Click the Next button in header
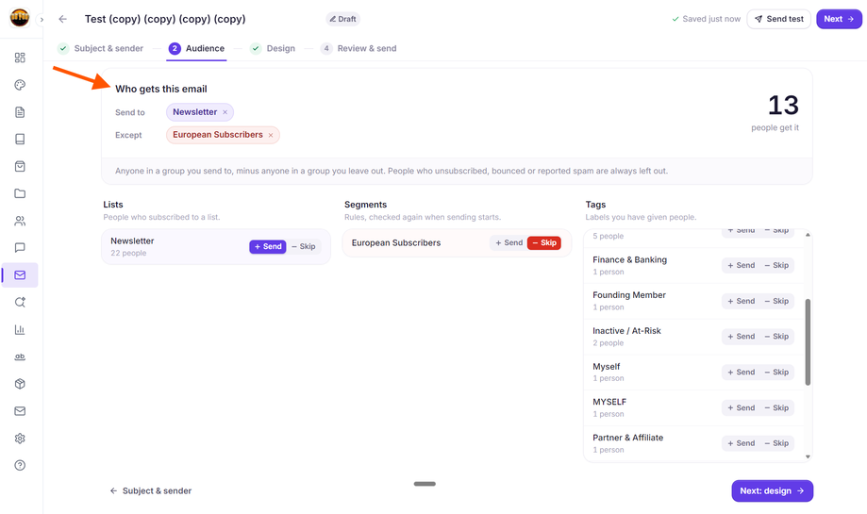This screenshot has width=867, height=514. point(839,19)
